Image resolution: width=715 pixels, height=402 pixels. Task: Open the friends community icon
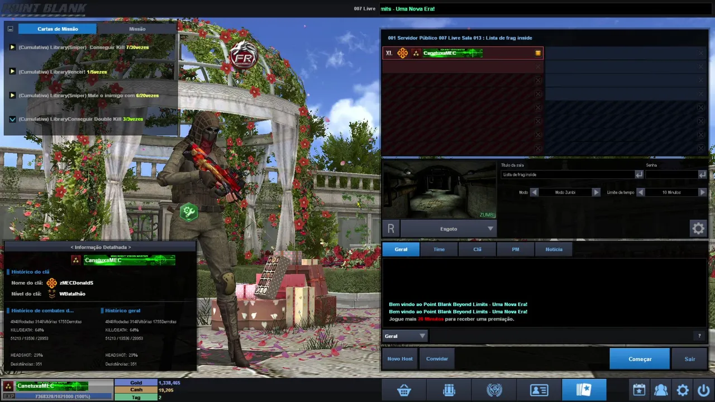(x=661, y=390)
